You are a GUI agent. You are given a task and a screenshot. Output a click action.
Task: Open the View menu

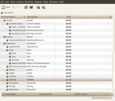coord(13,2)
